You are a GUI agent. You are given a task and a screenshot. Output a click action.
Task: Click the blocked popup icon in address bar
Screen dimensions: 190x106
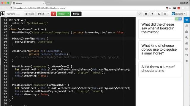167,8
